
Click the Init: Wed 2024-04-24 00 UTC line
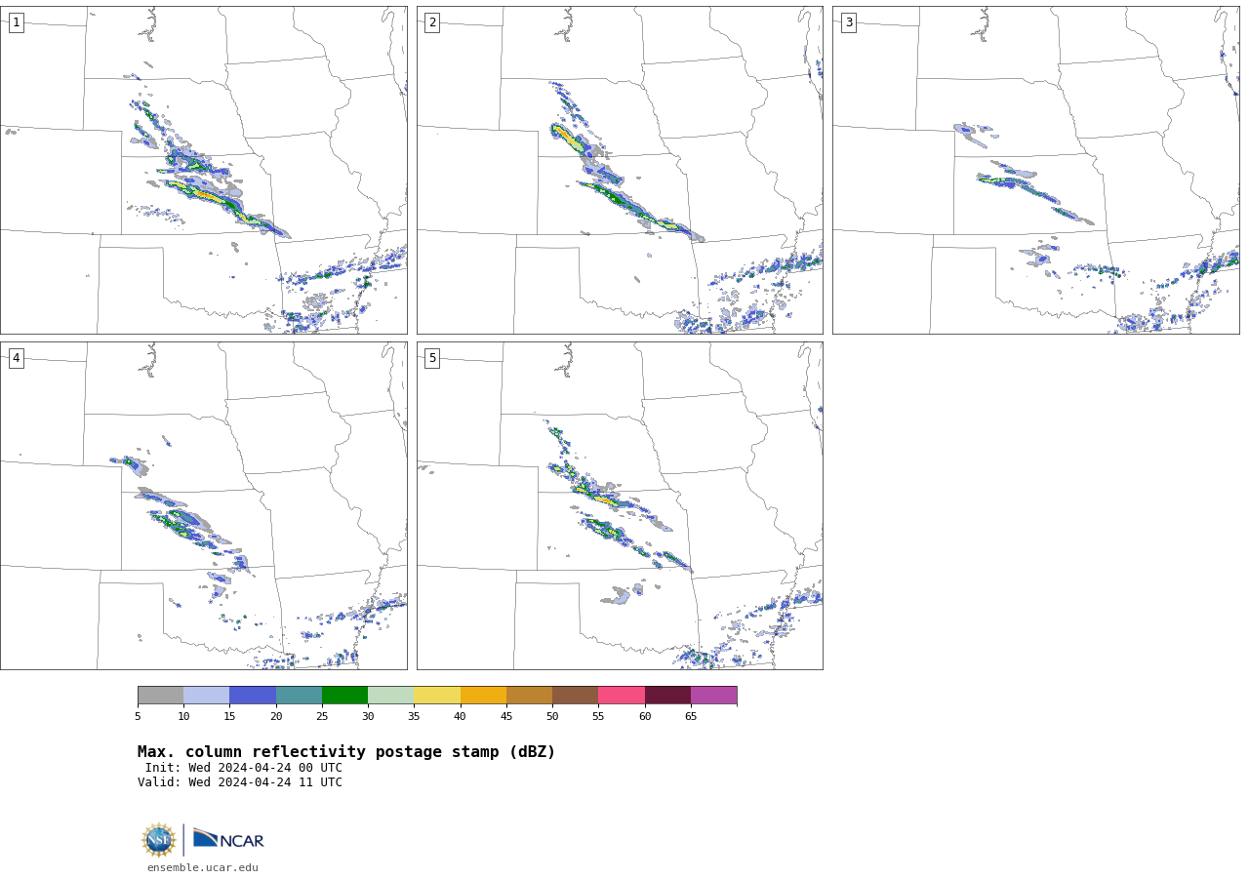(244, 768)
